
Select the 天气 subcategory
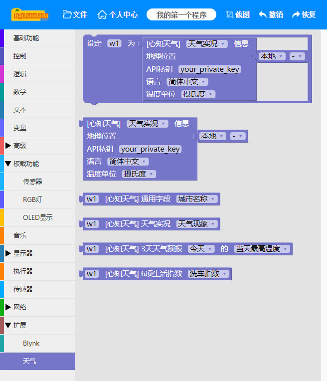click(x=37, y=362)
